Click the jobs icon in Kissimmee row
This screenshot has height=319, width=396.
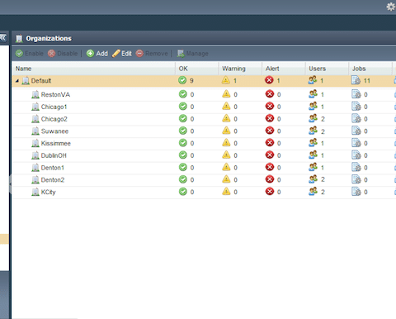[x=356, y=143]
